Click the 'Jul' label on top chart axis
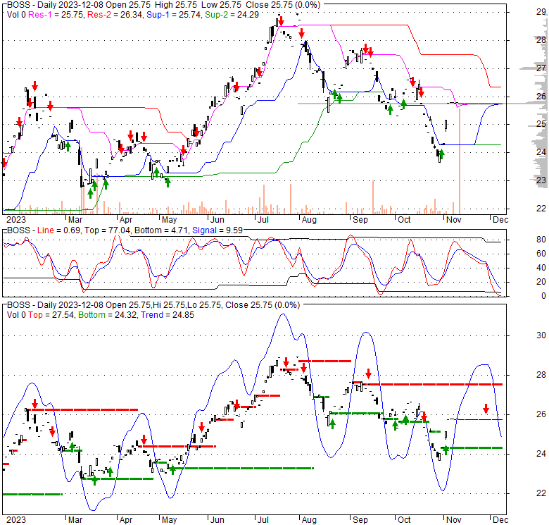Viewport: 549px width, 525px height. point(263,220)
